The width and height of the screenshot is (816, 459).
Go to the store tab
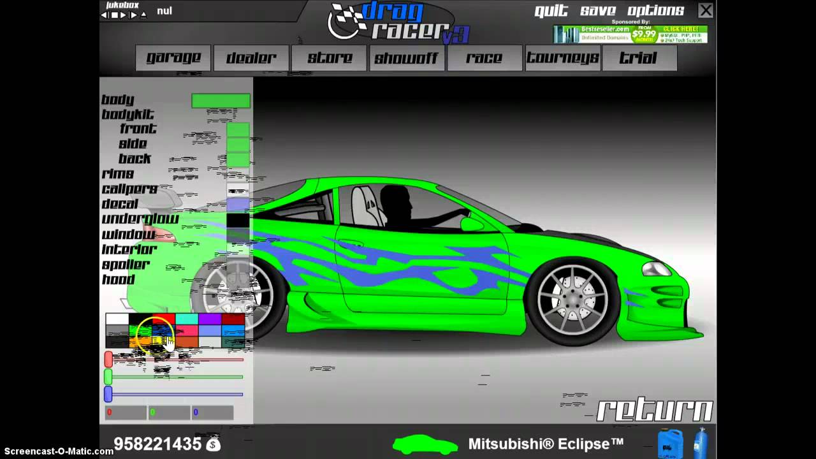[330, 58]
